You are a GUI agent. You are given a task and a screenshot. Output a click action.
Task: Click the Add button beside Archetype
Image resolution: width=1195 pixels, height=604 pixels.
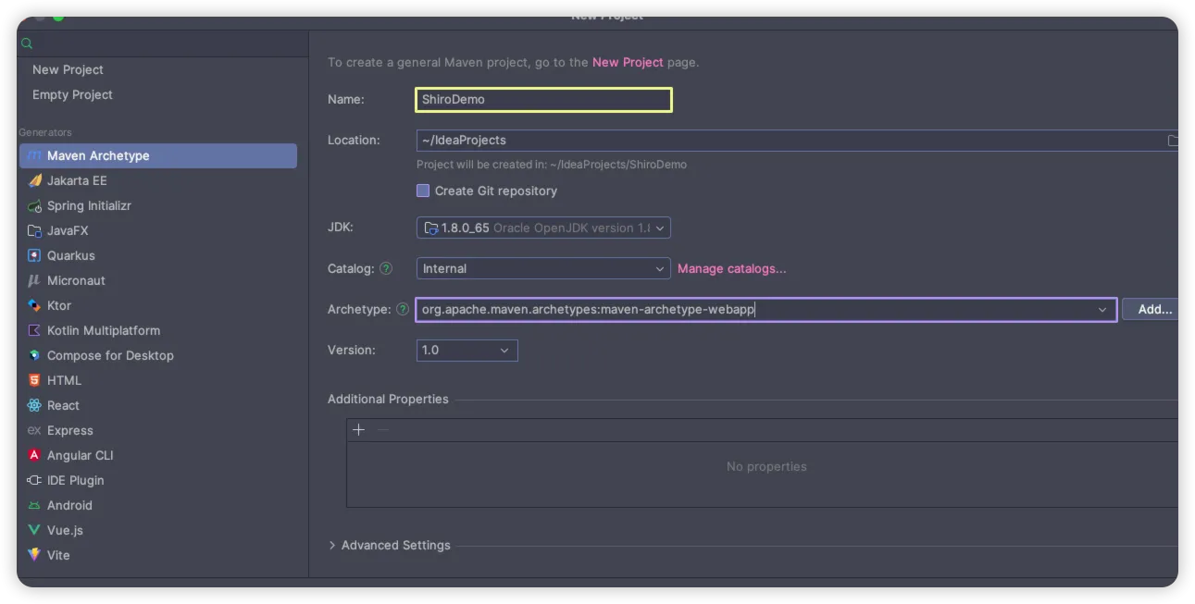[1153, 310]
